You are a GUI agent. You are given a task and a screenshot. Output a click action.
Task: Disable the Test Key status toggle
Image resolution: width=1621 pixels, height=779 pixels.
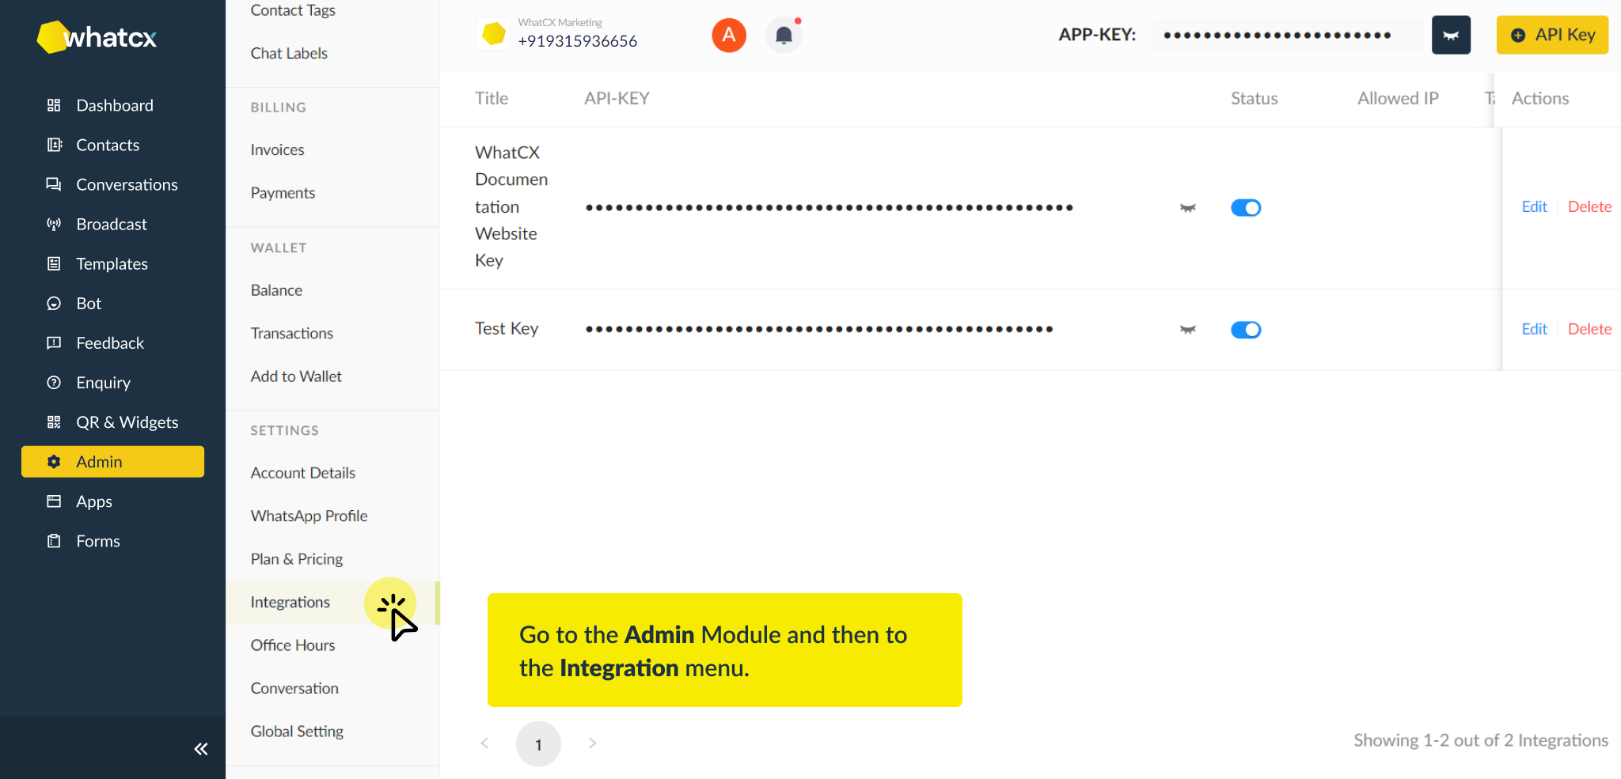click(x=1245, y=330)
